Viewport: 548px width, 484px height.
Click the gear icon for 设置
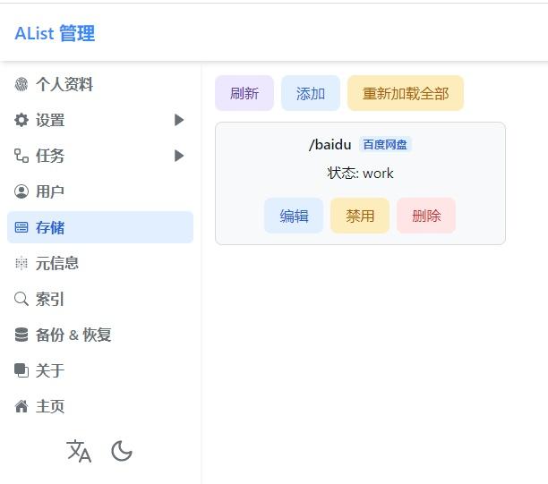pos(21,120)
